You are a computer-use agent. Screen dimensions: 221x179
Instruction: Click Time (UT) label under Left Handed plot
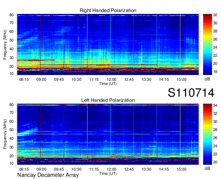[108, 173]
